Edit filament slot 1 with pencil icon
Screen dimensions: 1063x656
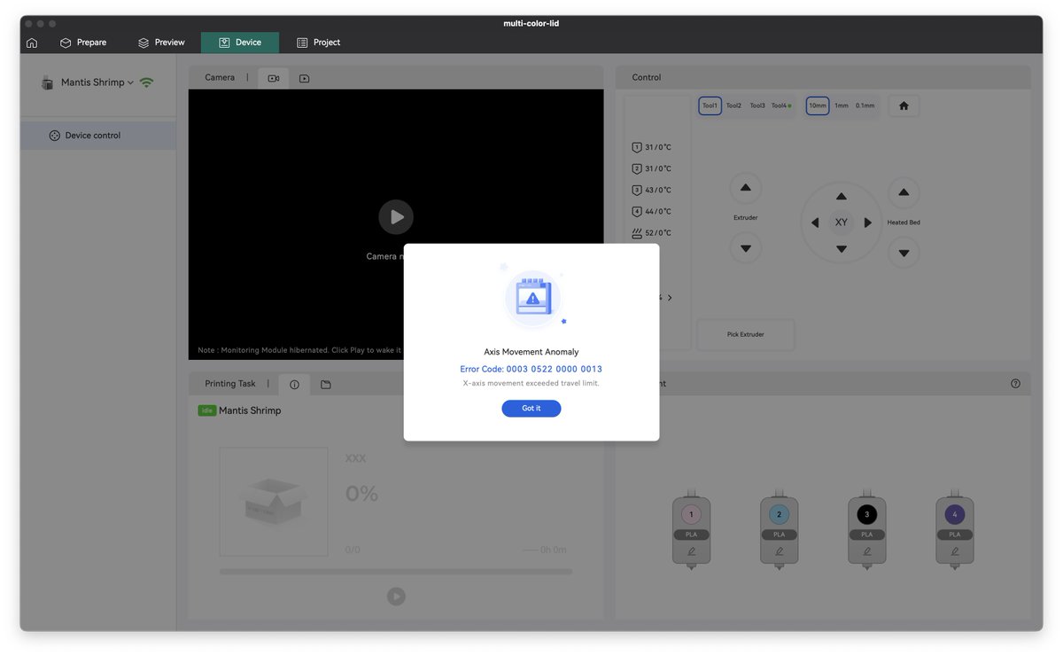click(692, 551)
